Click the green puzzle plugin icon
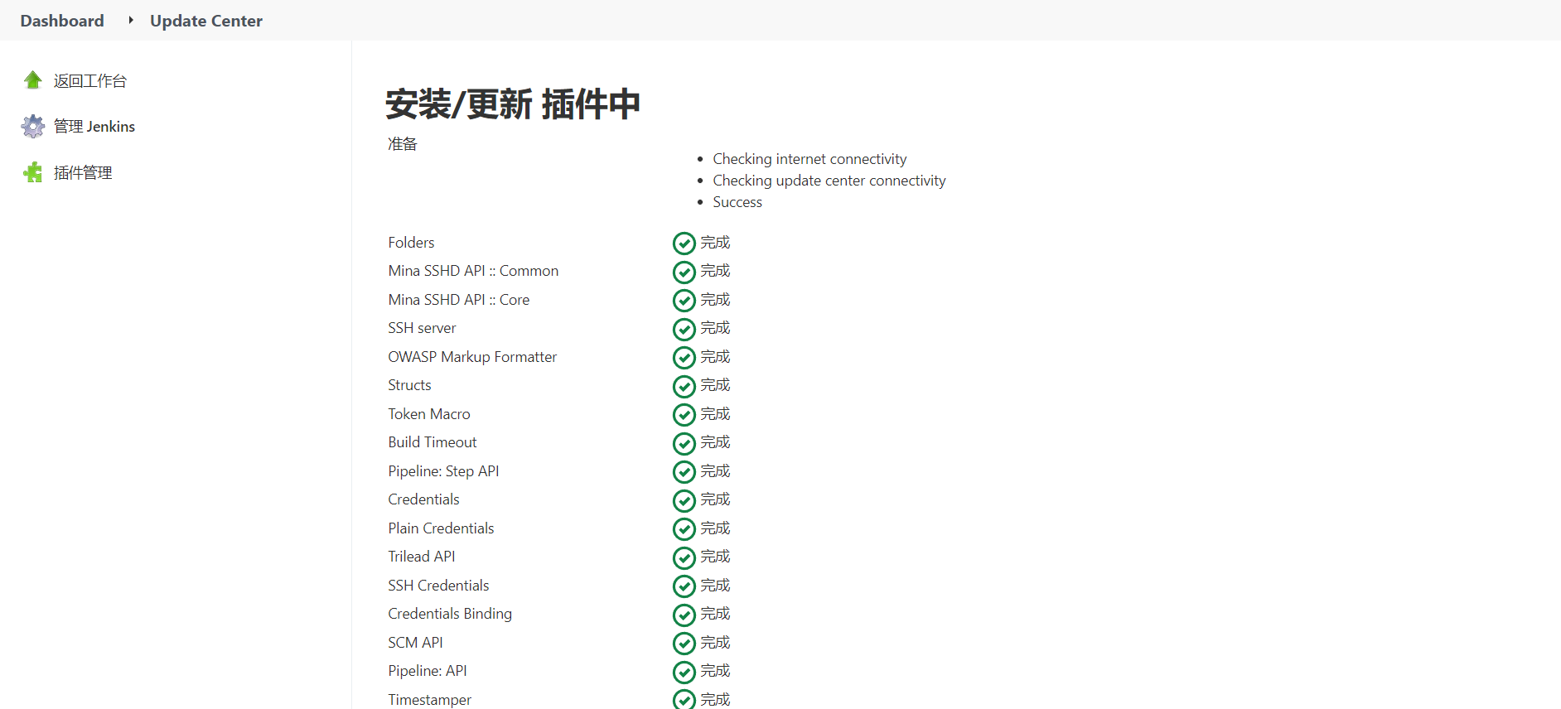The image size is (1561, 709). (33, 172)
